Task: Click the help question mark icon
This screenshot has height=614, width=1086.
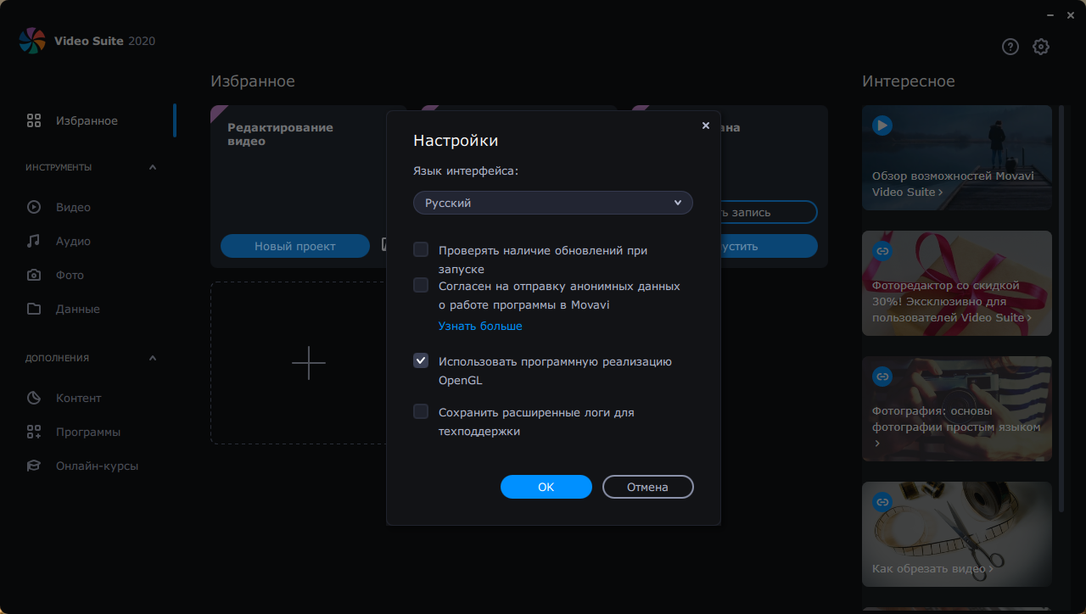Action: (1010, 47)
